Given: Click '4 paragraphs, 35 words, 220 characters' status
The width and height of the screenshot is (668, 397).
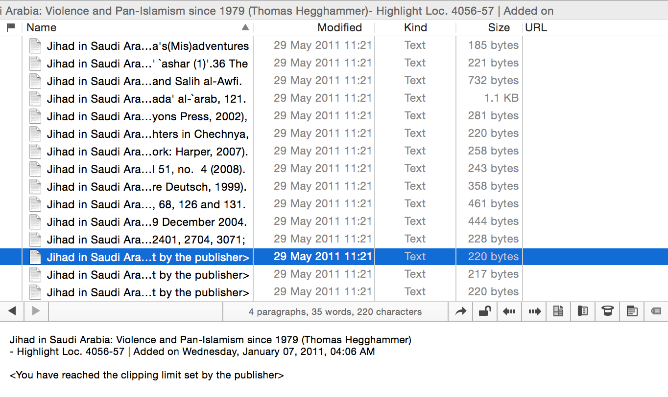Looking at the screenshot, I should (335, 311).
